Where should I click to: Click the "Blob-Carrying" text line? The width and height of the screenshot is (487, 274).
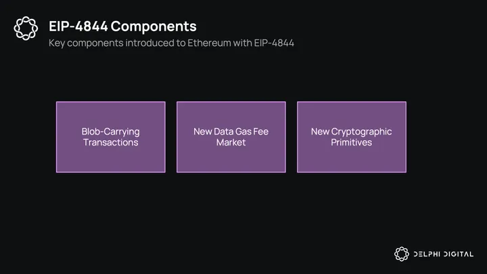[110, 131]
